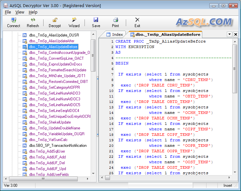Click the Ver 3.00 status bar text

coord(11,186)
